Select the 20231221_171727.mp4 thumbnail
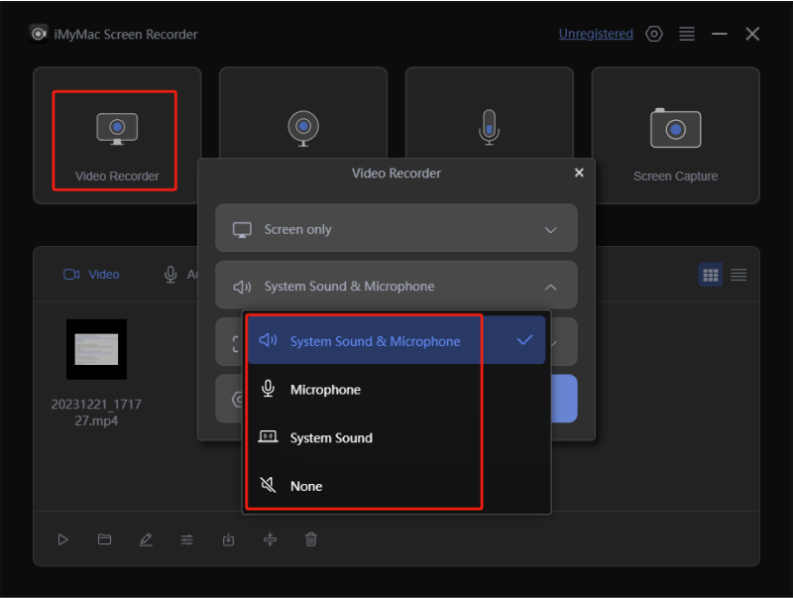This screenshot has width=793, height=598. pyautogui.click(x=96, y=349)
